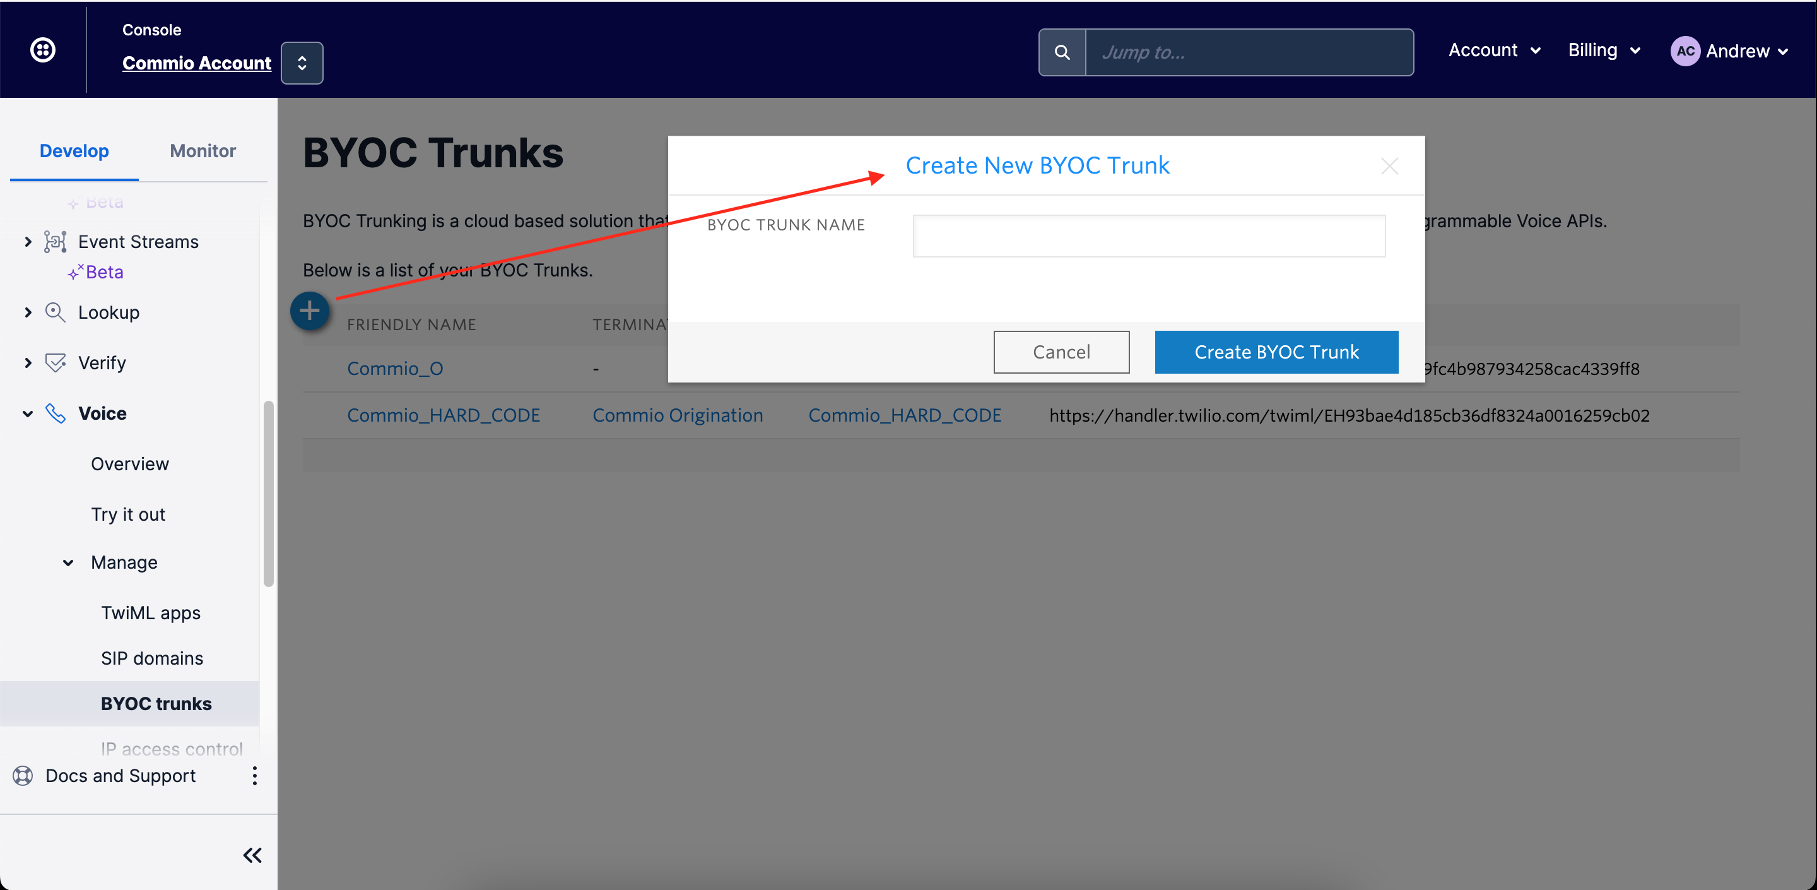This screenshot has width=1817, height=890.
Task: Select the Develop tab
Action: tap(74, 150)
